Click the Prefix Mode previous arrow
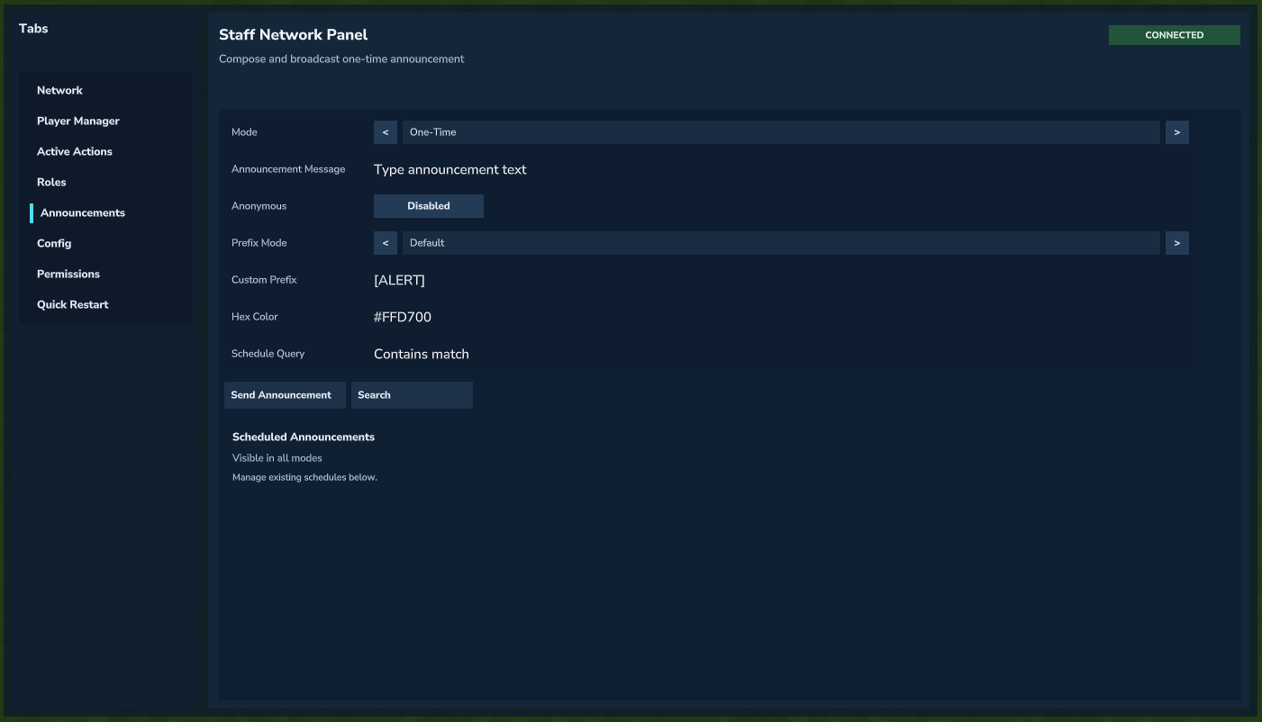Screen dimensions: 1262x722 tap(385, 243)
